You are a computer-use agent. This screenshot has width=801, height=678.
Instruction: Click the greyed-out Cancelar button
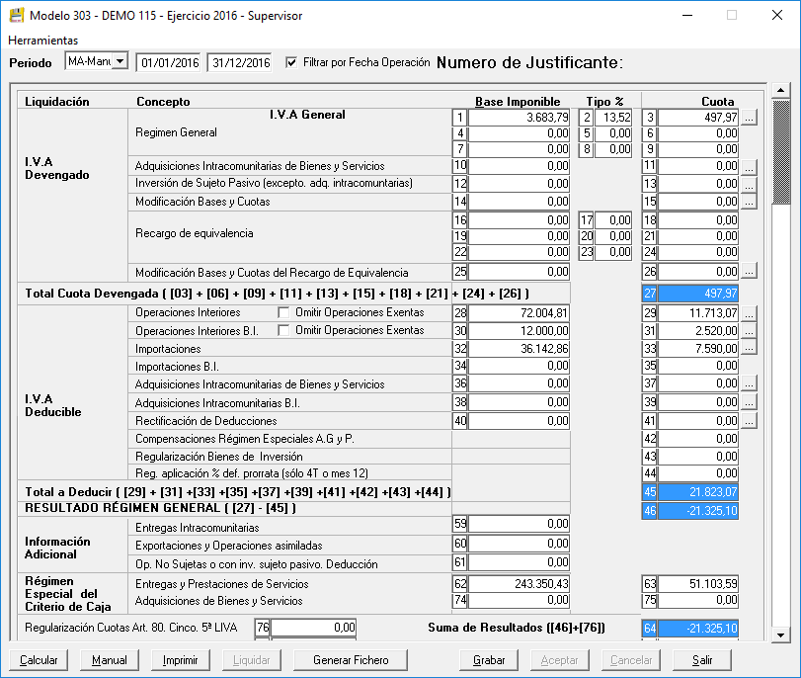(x=631, y=660)
